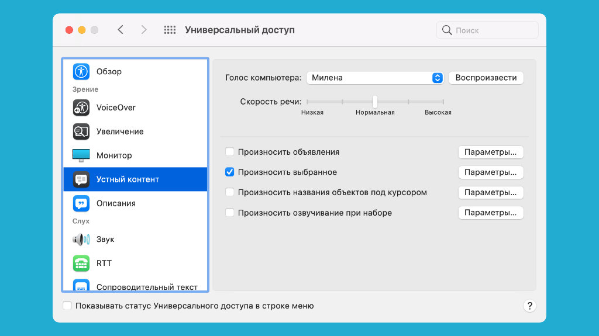
Task: Open the Увеличение zoom icon
Action: [x=81, y=131]
